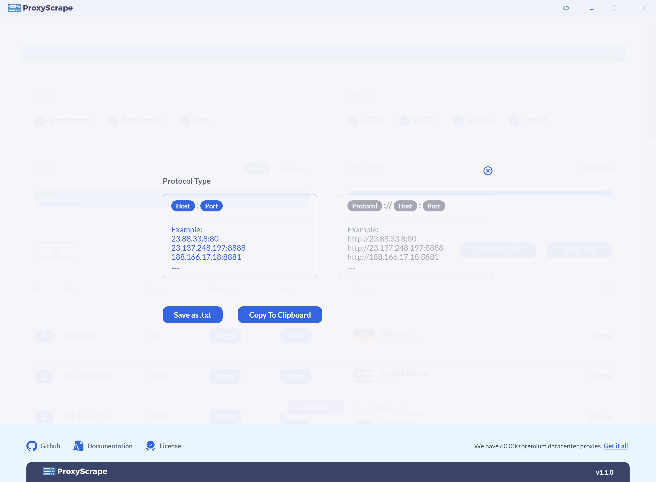Open the code view using the </> icon
The image size is (656, 482).
point(566,8)
